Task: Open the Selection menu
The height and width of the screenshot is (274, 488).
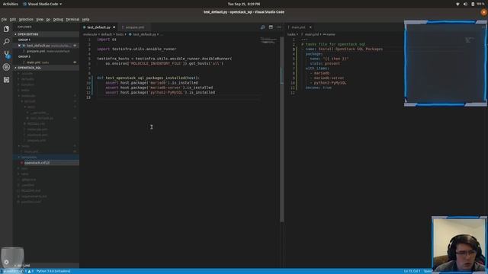Action: coord(26,19)
